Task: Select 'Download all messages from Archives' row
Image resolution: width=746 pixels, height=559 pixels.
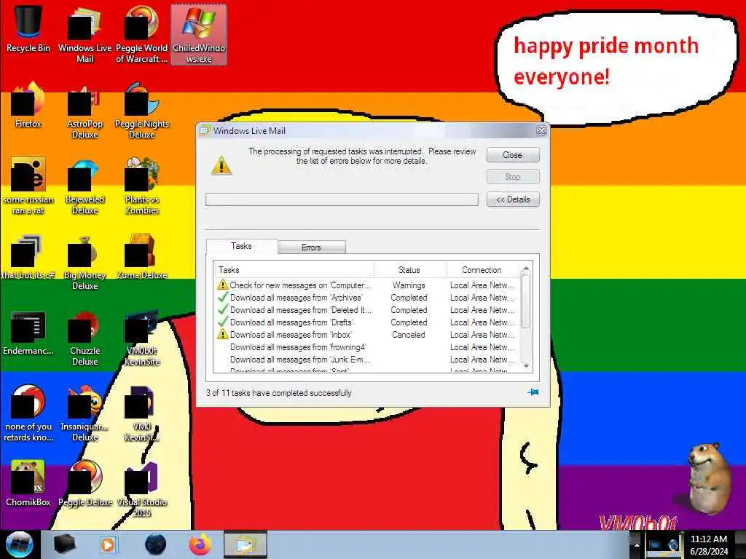Action: (x=367, y=298)
